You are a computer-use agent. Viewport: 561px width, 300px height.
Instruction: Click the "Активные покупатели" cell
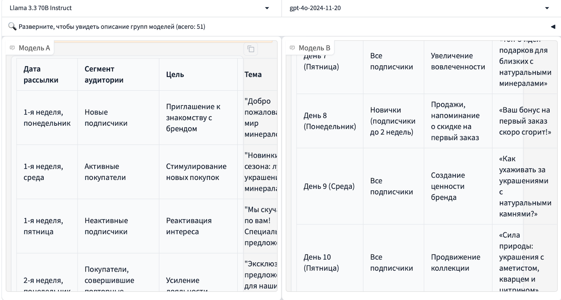click(x=105, y=172)
